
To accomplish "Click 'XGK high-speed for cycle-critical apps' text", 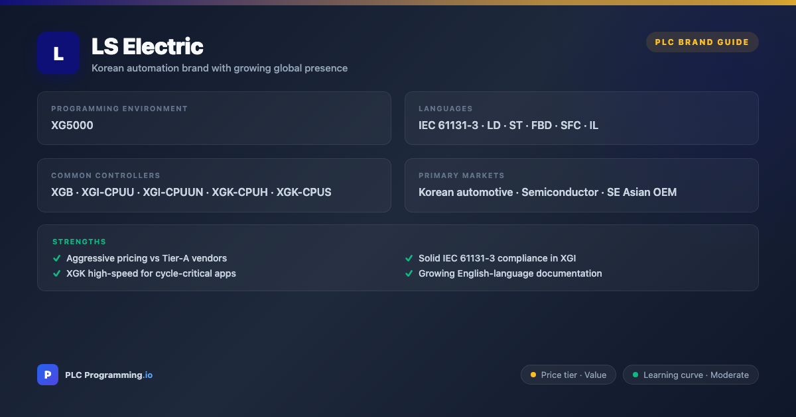I will click(x=151, y=273).
